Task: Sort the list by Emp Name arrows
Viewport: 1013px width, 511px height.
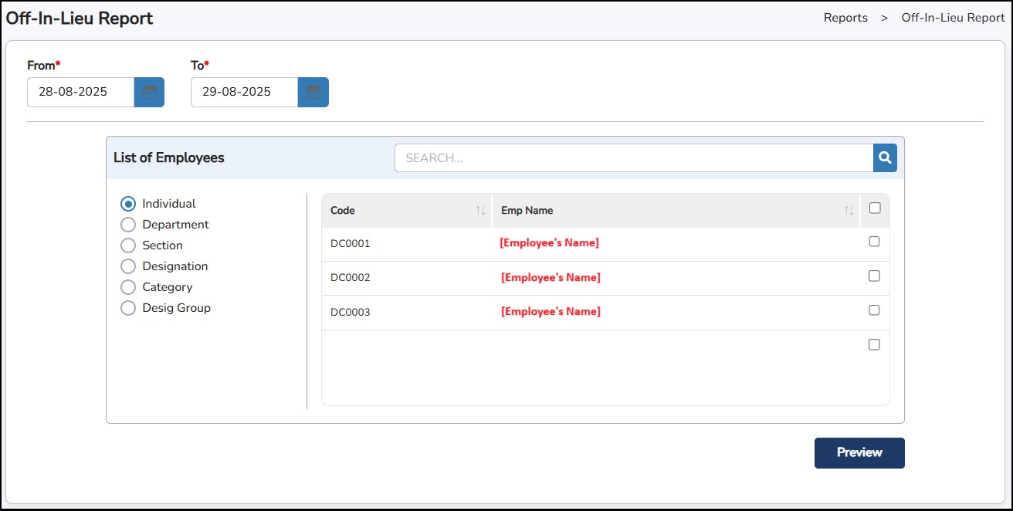Action: click(x=849, y=211)
